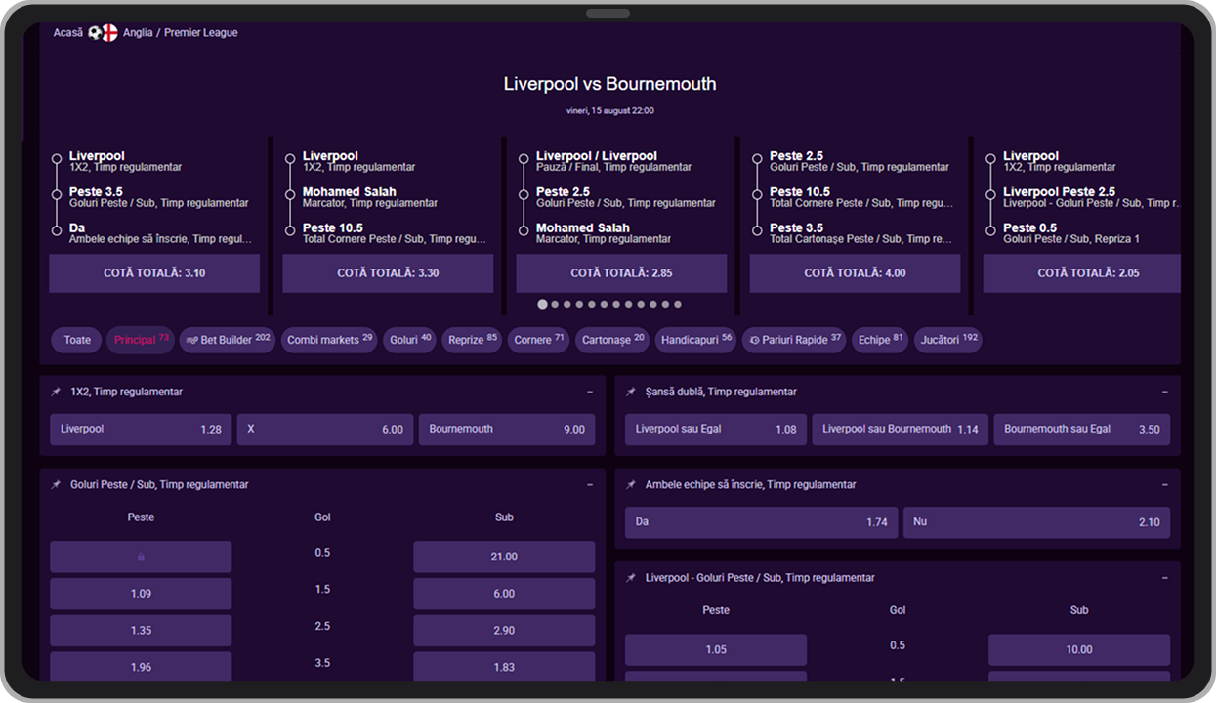The height and width of the screenshot is (703, 1216).
Task: Add combo with Cotă totală 3.30
Action: click(x=388, y=273)
